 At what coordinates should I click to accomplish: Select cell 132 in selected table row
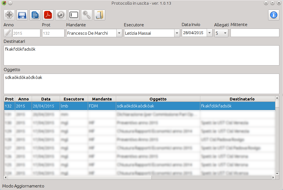tap(9, 106)
